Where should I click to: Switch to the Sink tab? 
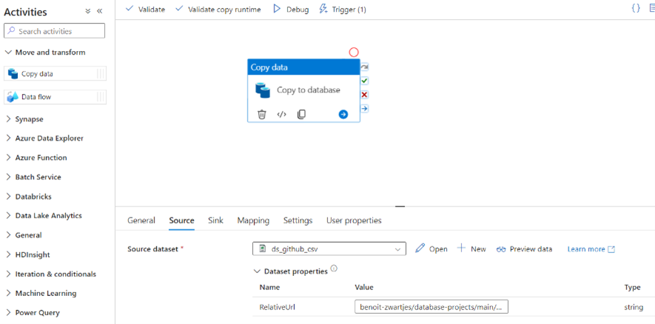coord(215,220)
